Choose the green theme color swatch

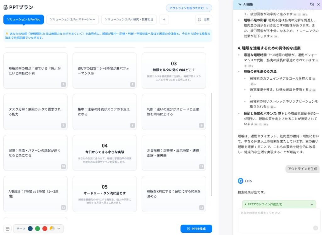coord(37,229)
